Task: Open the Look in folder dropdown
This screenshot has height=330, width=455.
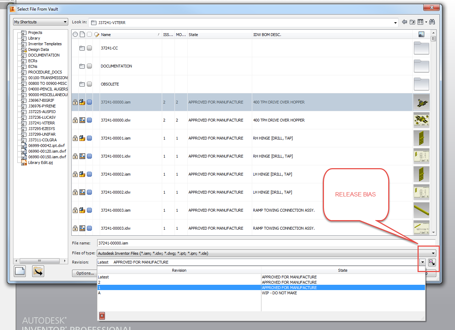Action: [x=395, y=22]
